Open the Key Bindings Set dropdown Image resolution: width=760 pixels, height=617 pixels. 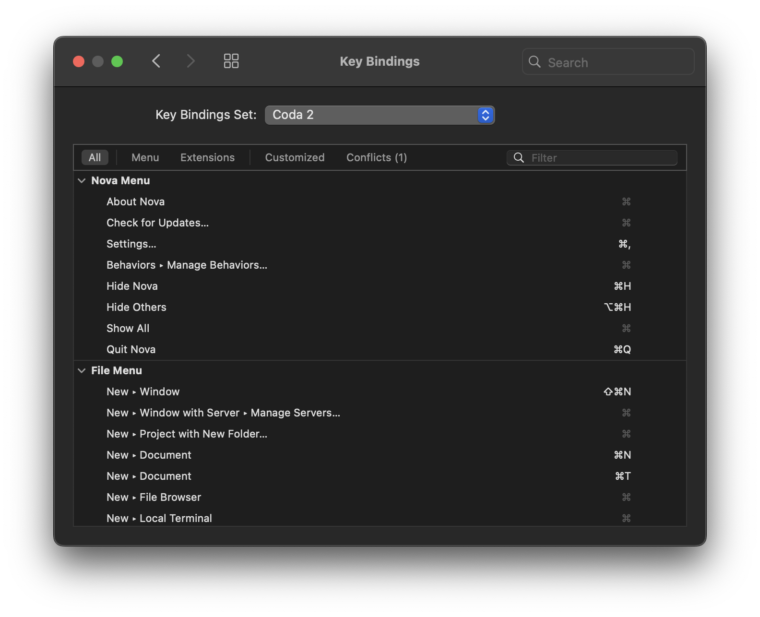point(380,115)
